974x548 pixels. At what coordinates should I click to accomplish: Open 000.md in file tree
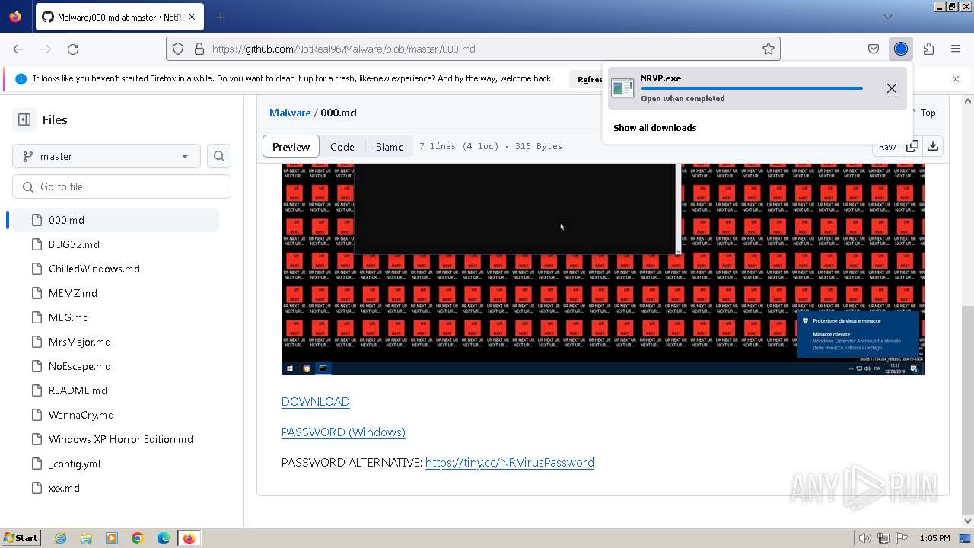point(114,220)
